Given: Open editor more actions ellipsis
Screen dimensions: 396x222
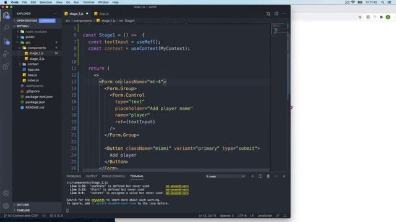Looking at the screenshot, I should point(284,14).
